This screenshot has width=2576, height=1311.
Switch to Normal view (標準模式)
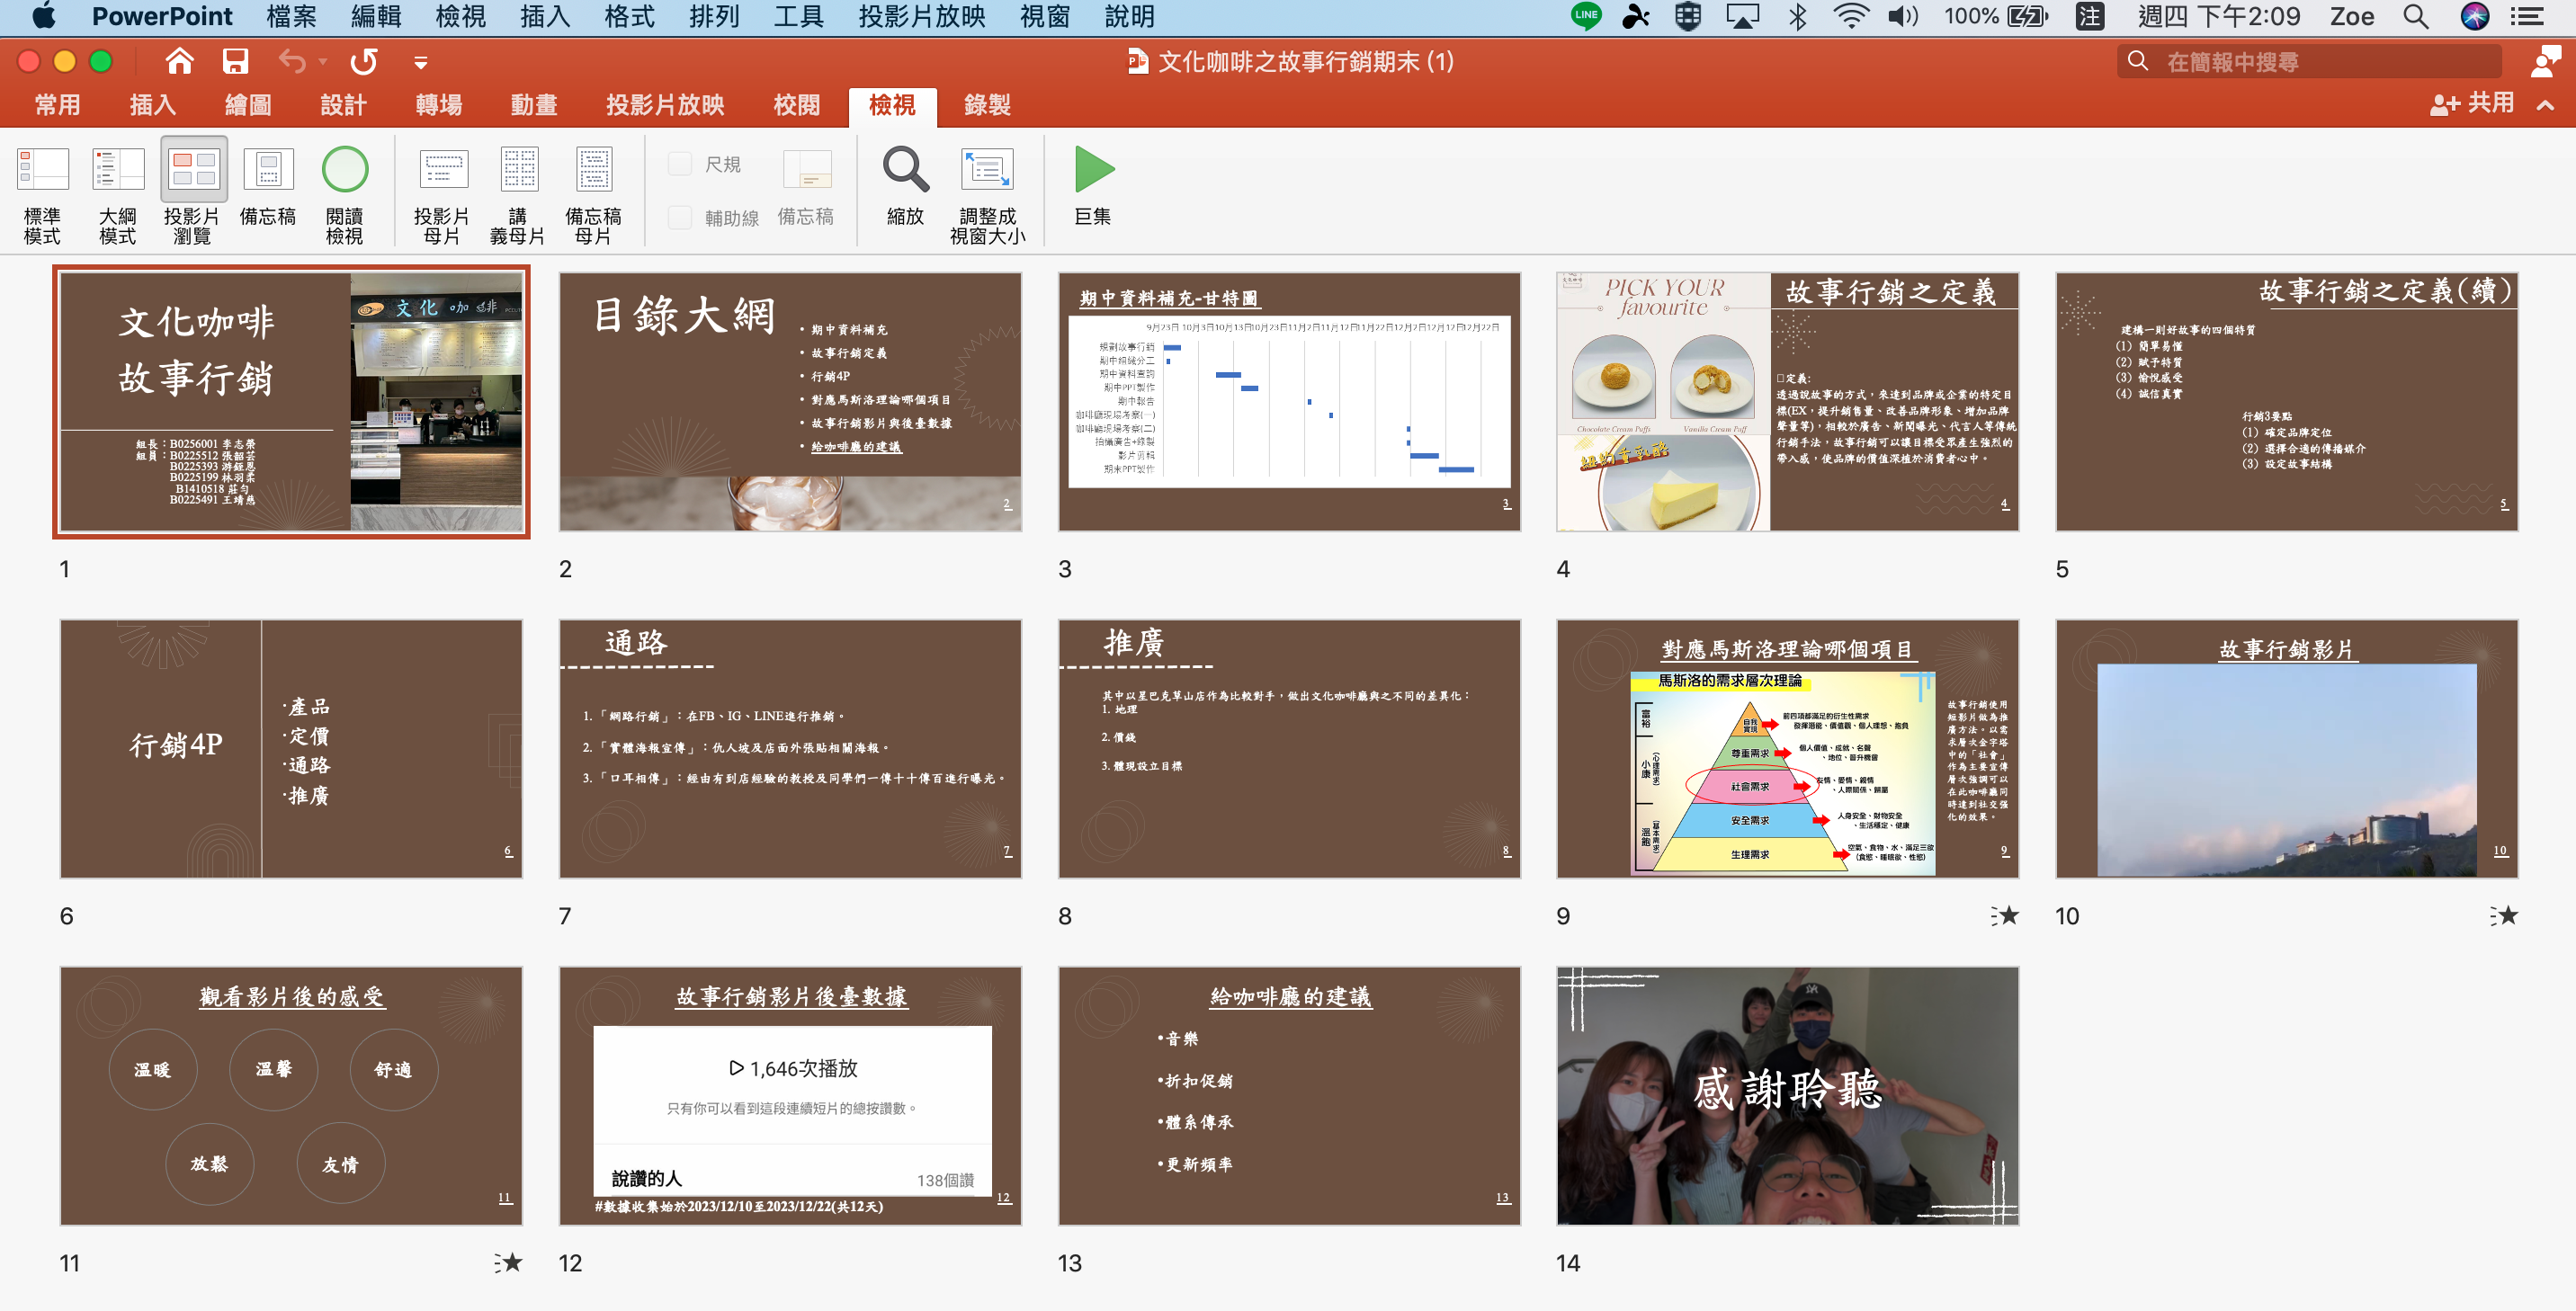(x=43, y=194)
